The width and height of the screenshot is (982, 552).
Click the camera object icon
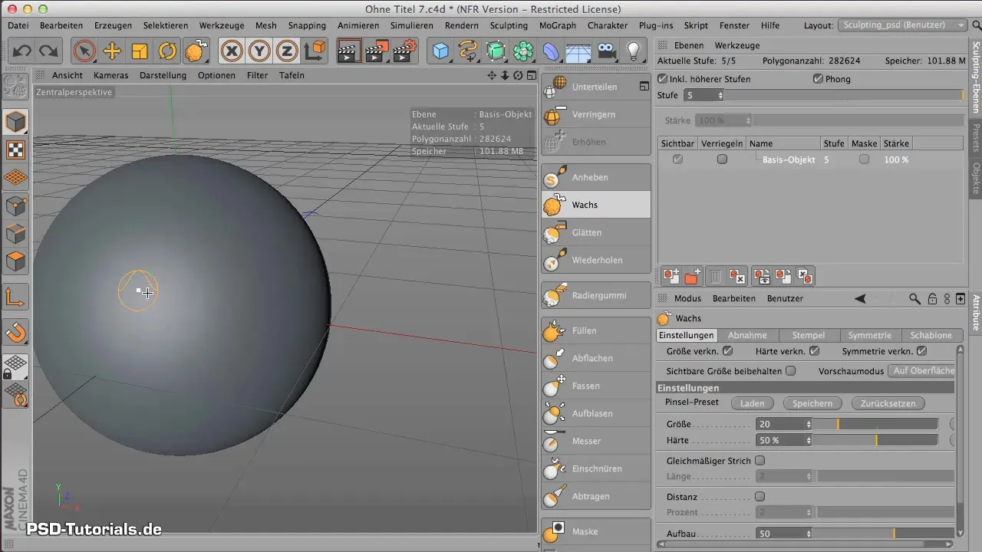tap(606, 51)
